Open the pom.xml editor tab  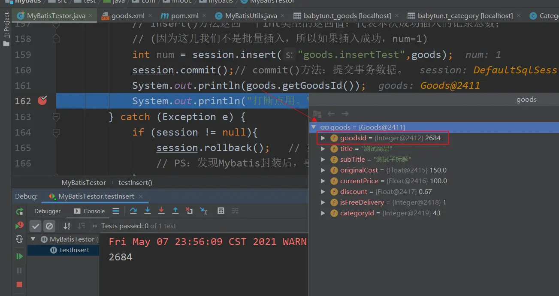pos(184,16)
